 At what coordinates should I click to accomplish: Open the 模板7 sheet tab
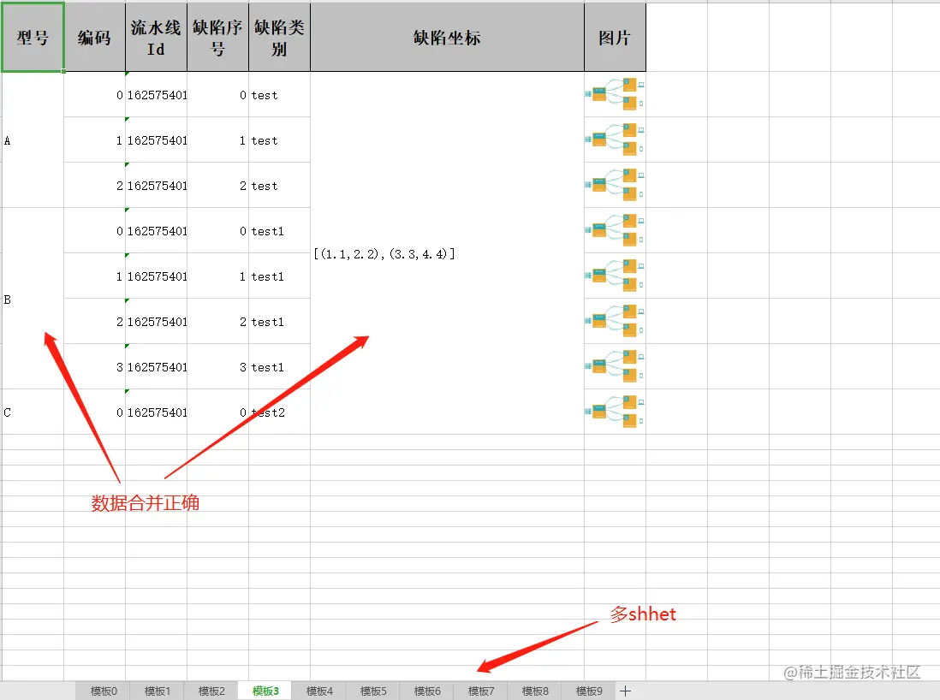coord(481,691)
